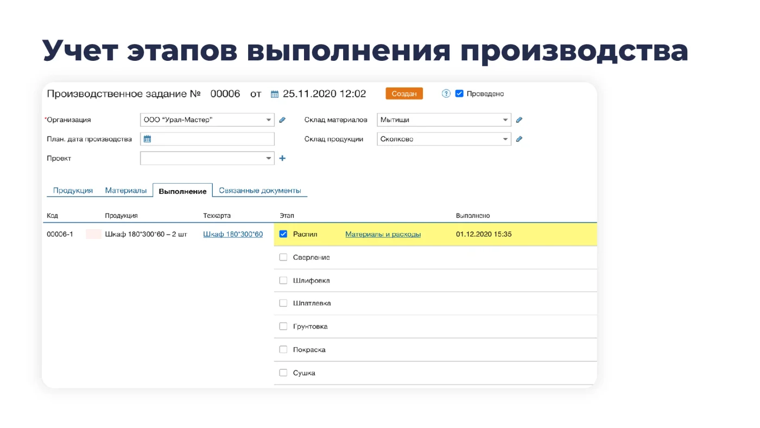Screen dimensions: 760x428
Task: Click the date value 25.11.2020 12:02
Action: tap(324, 93)
